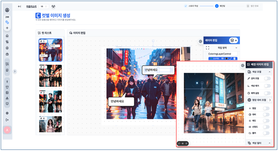Image resolution: width=278 pixels, height=151 pixels.
Task: Enable the 채도 toggle
Action: pyautogui.click(x=266, y=121)
